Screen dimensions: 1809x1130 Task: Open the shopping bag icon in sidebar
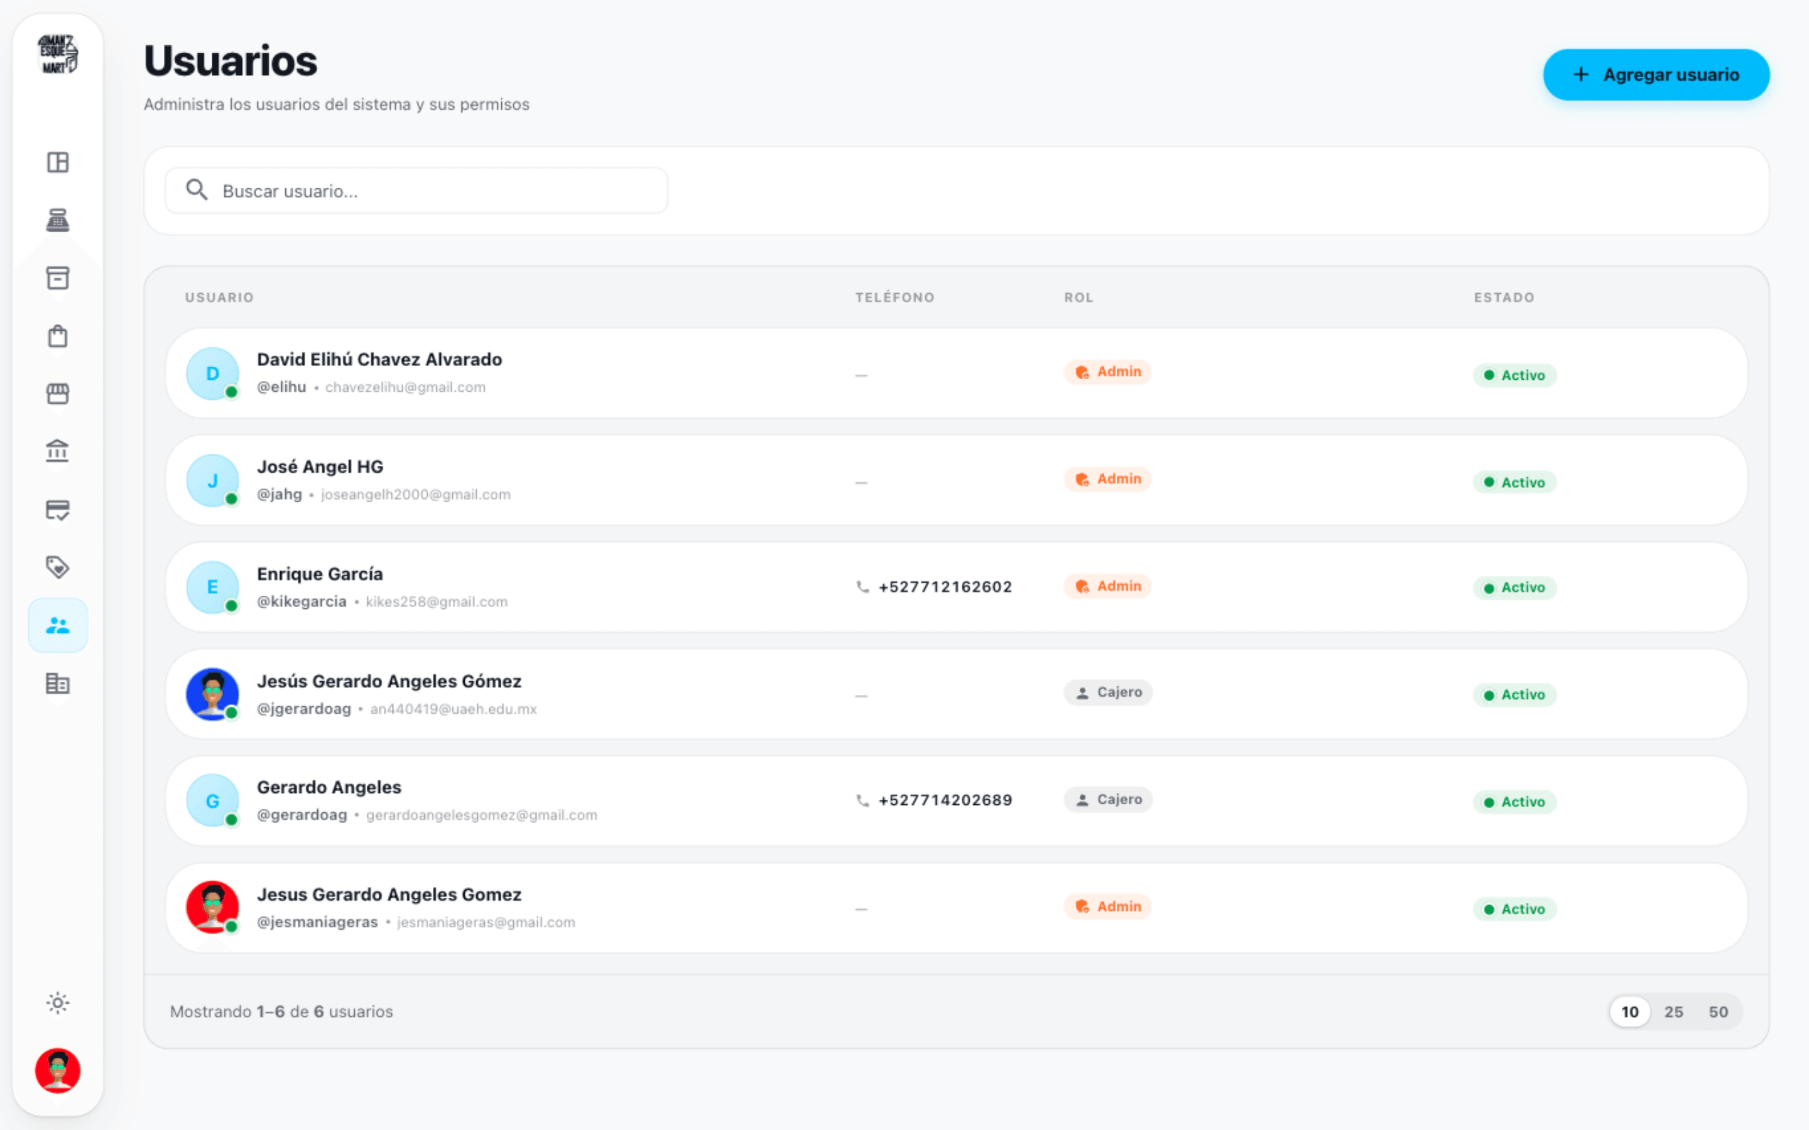58,336
